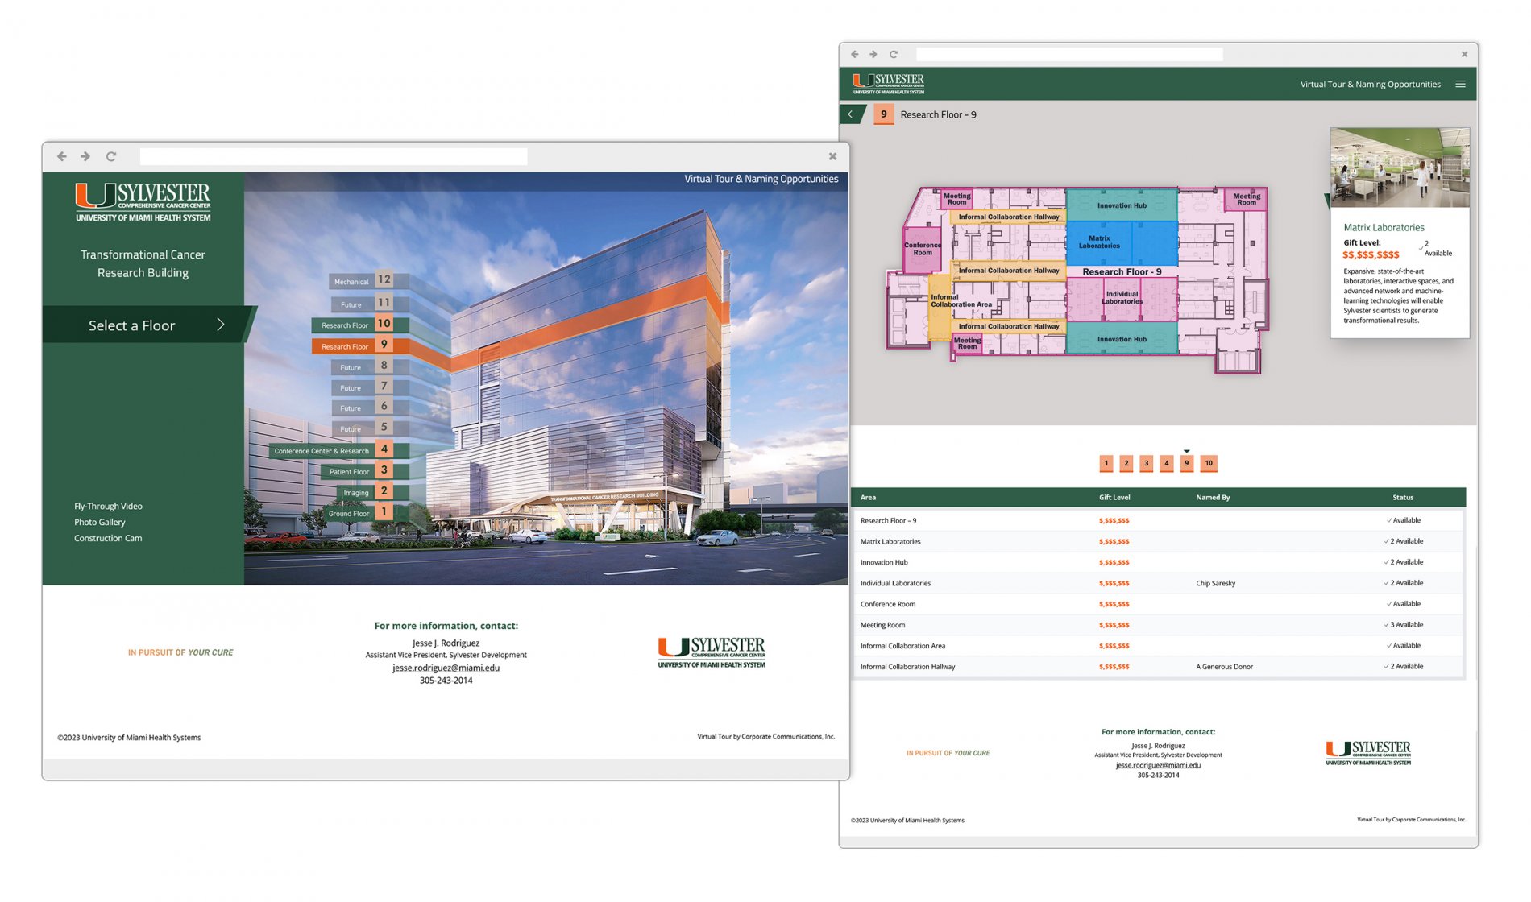Screen dimensions: 1531x902
Task: Select Future floor 8 on building
Action: (x=362, y=366)
